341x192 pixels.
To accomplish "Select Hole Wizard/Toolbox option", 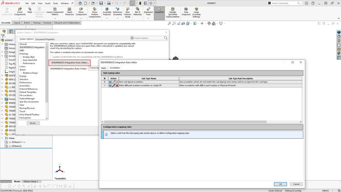I will pyautogui.click(x=29, y=114).
